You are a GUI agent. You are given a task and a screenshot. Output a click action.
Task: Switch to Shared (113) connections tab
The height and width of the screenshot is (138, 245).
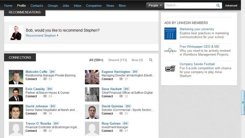[118, 60]
